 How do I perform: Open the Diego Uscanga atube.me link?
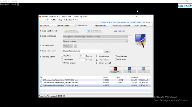[115, 22]
